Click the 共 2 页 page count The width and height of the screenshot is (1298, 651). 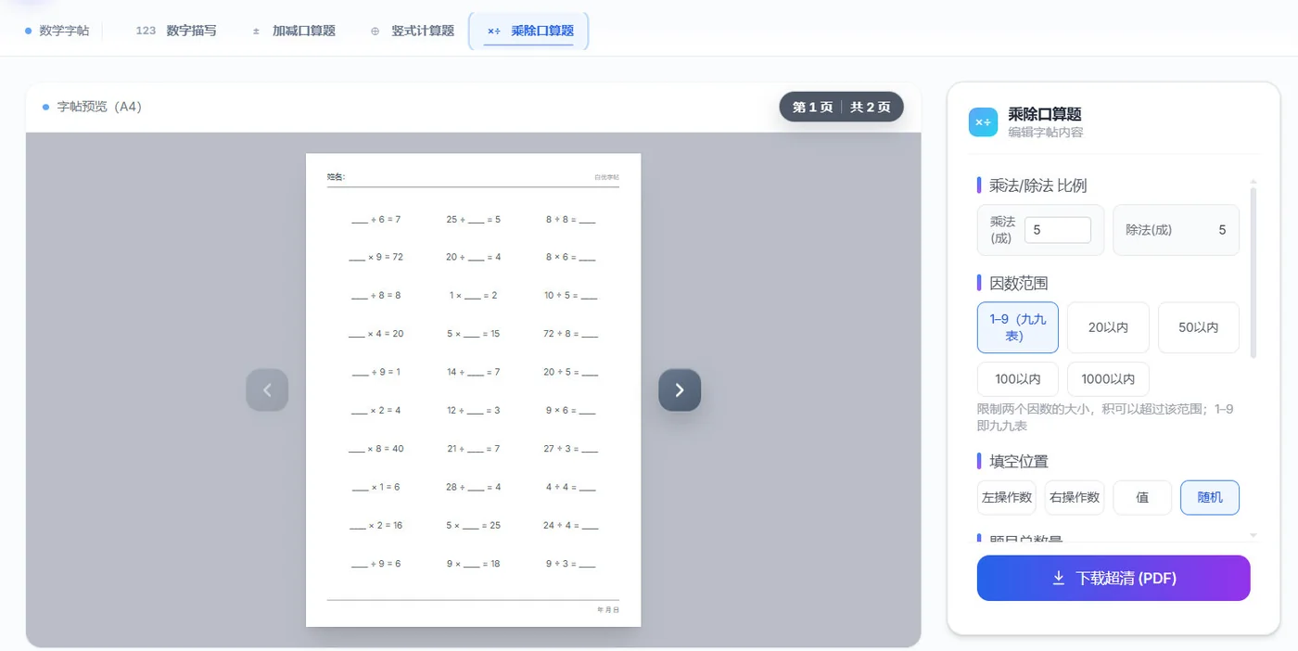click(x=871, y=108)
